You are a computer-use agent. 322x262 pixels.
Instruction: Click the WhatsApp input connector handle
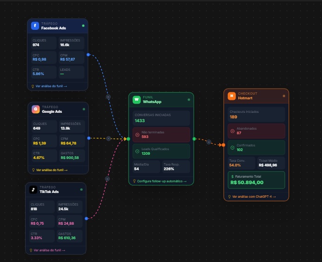click(128, 139)
